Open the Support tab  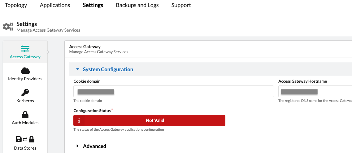click(181, 5)
